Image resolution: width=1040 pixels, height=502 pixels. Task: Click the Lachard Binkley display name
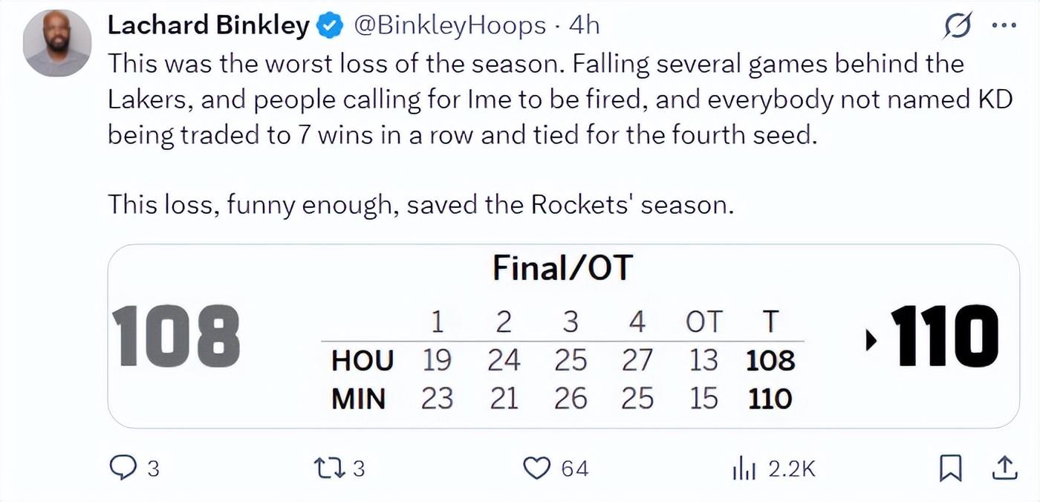(208, 26)
